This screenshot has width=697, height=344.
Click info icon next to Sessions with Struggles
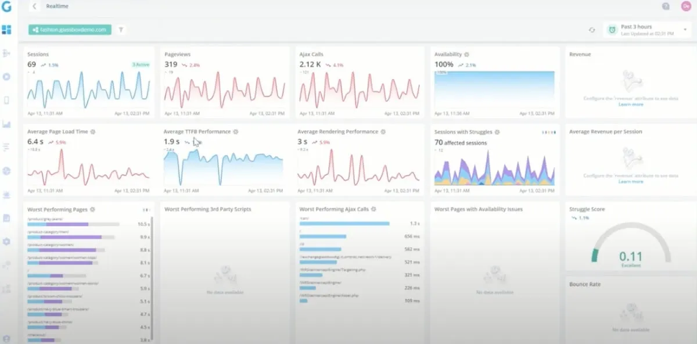(497, 132)
